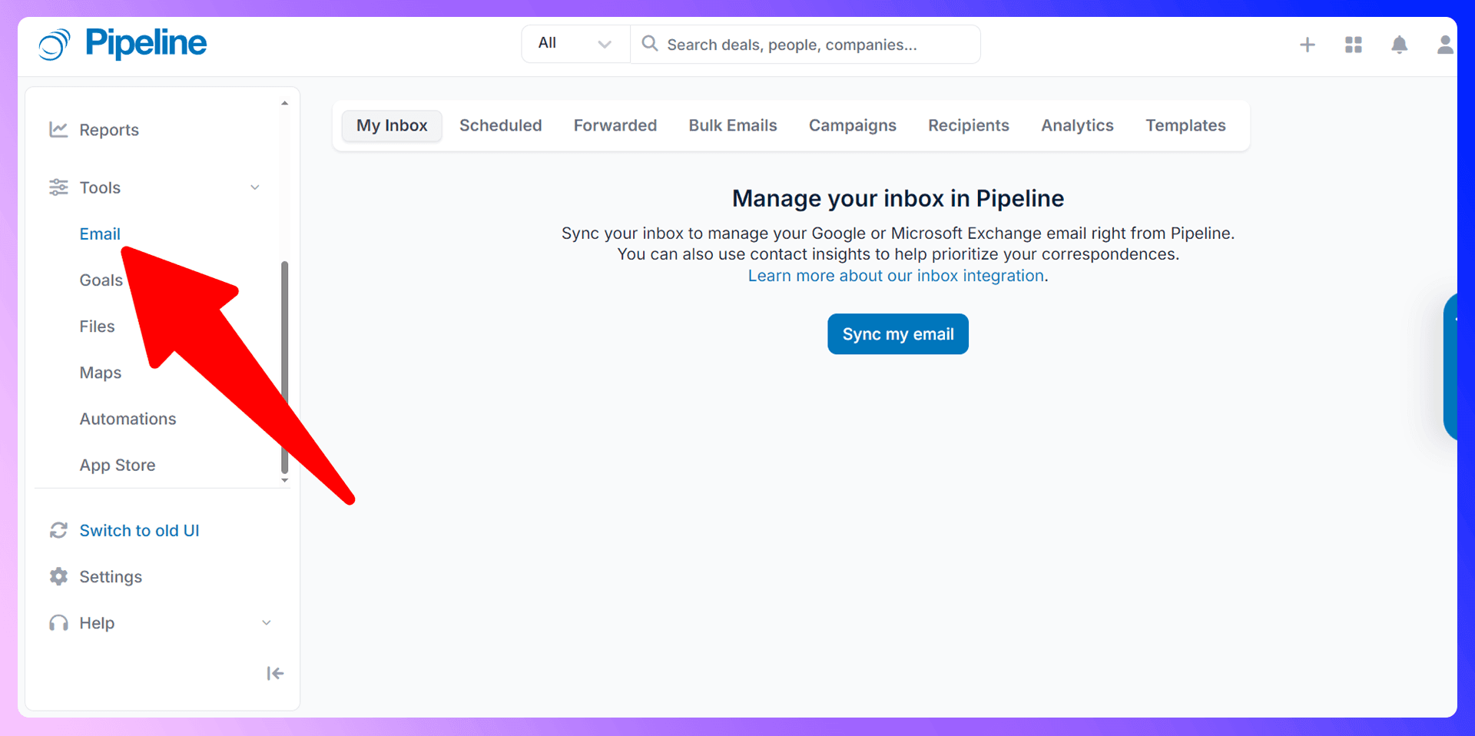Switch to the My Inbox tab

tap(392, 125)
